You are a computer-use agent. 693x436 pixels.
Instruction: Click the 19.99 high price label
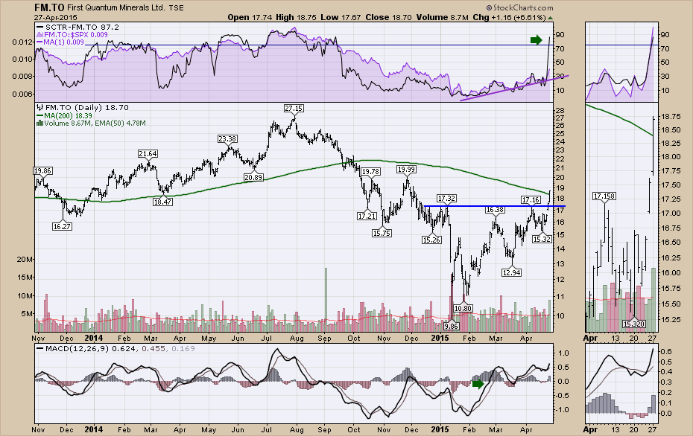tap(406, 169)
